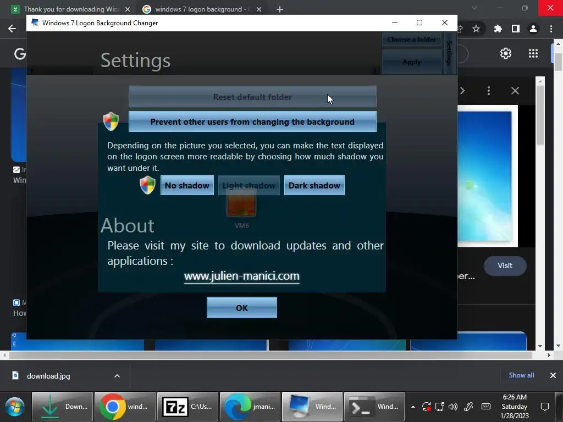
Task: Open image preview more options menu
Action: 489,91
